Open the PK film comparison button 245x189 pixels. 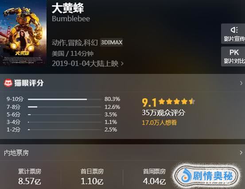pos(233,56)
